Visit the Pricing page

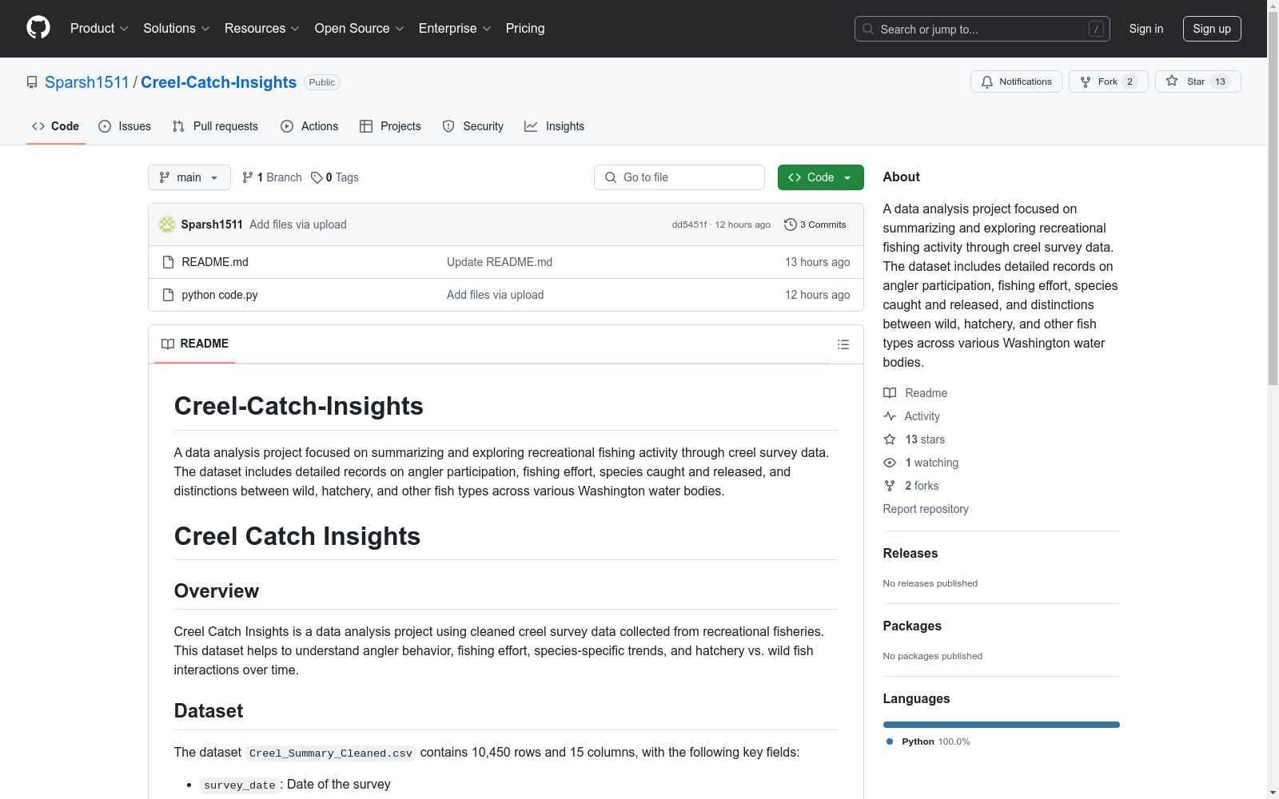[525, 29]
